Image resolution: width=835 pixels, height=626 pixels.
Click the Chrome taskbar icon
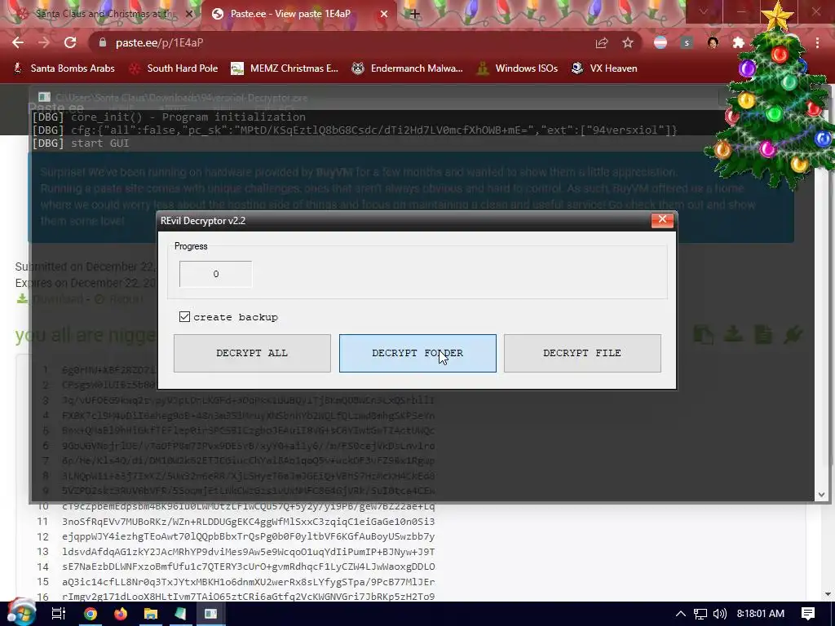tap(91, 614)
